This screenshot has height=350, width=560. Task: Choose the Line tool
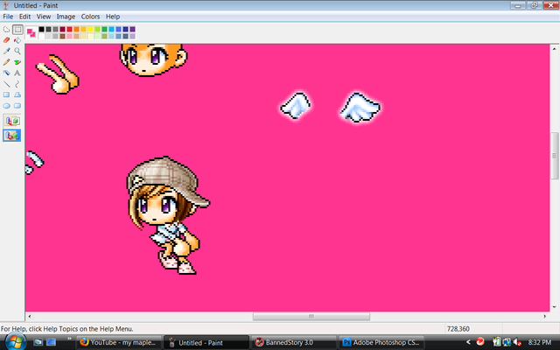pos(6,84)
